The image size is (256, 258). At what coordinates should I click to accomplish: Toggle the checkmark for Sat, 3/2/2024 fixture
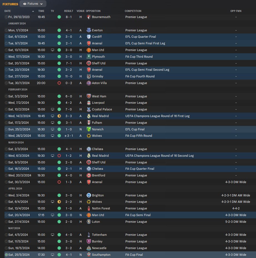coord(6,96)
